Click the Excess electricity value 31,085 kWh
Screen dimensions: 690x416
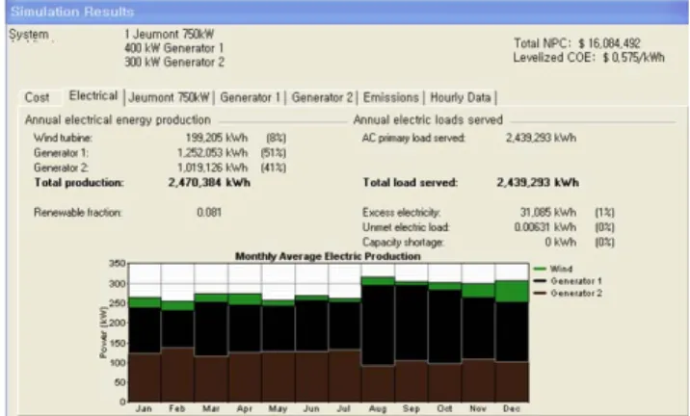coord(548,213)
